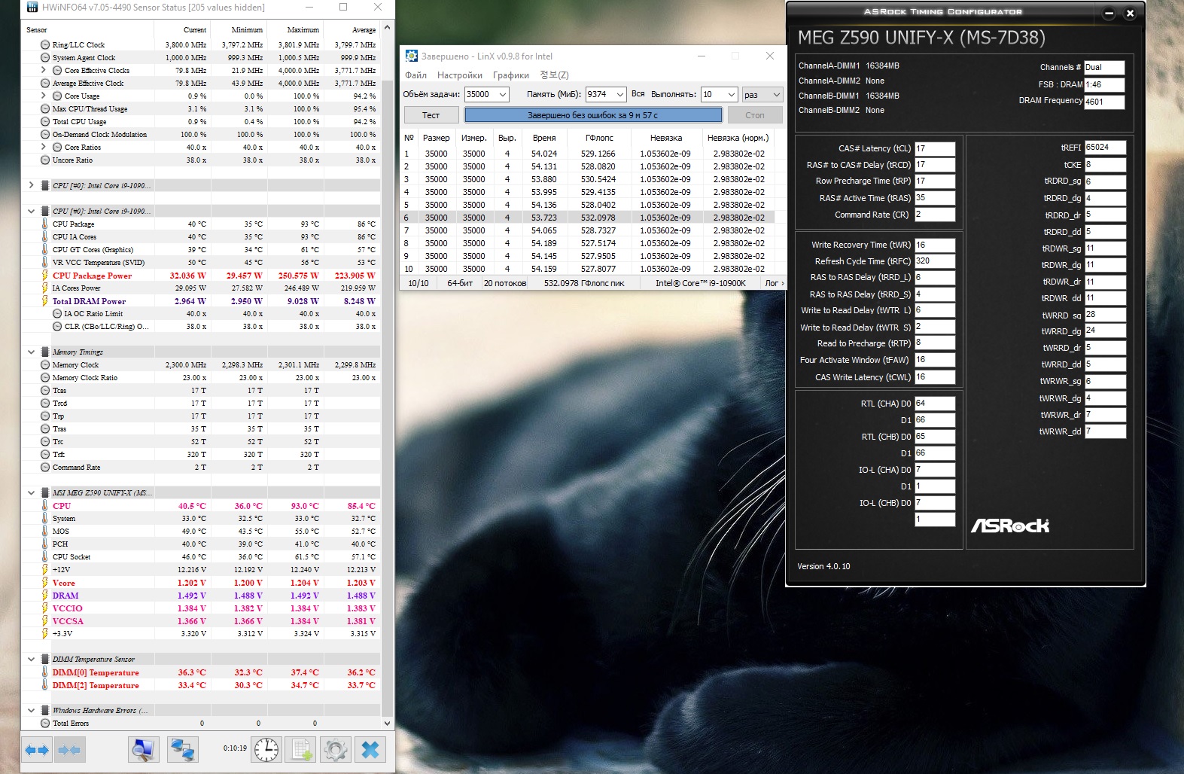Collapse Memory Timings group

pos(31,352)
